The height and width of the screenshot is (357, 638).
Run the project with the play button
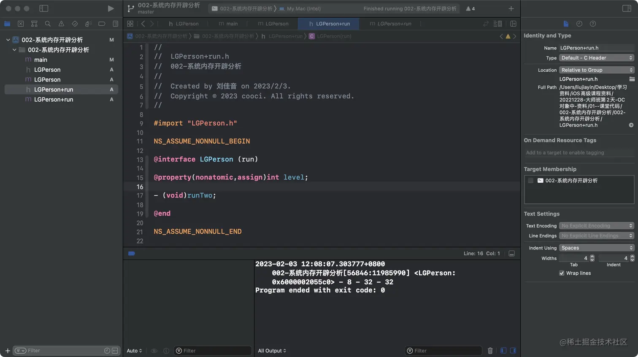point(111,8)
